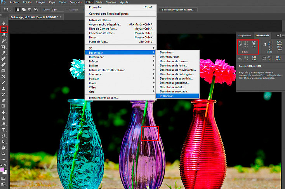Close the Colores.jpg document tab
The width and height of the screenshot is (285, 189).
pos(61,17)
